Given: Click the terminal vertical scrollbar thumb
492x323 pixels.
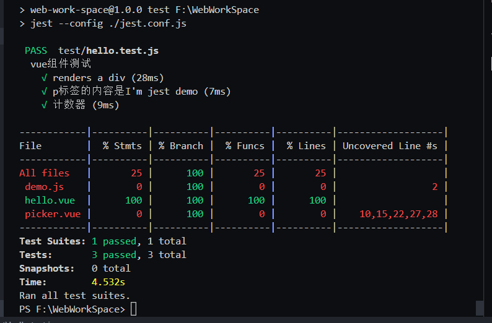Looking at the screenshot, I should click(480, 308).
